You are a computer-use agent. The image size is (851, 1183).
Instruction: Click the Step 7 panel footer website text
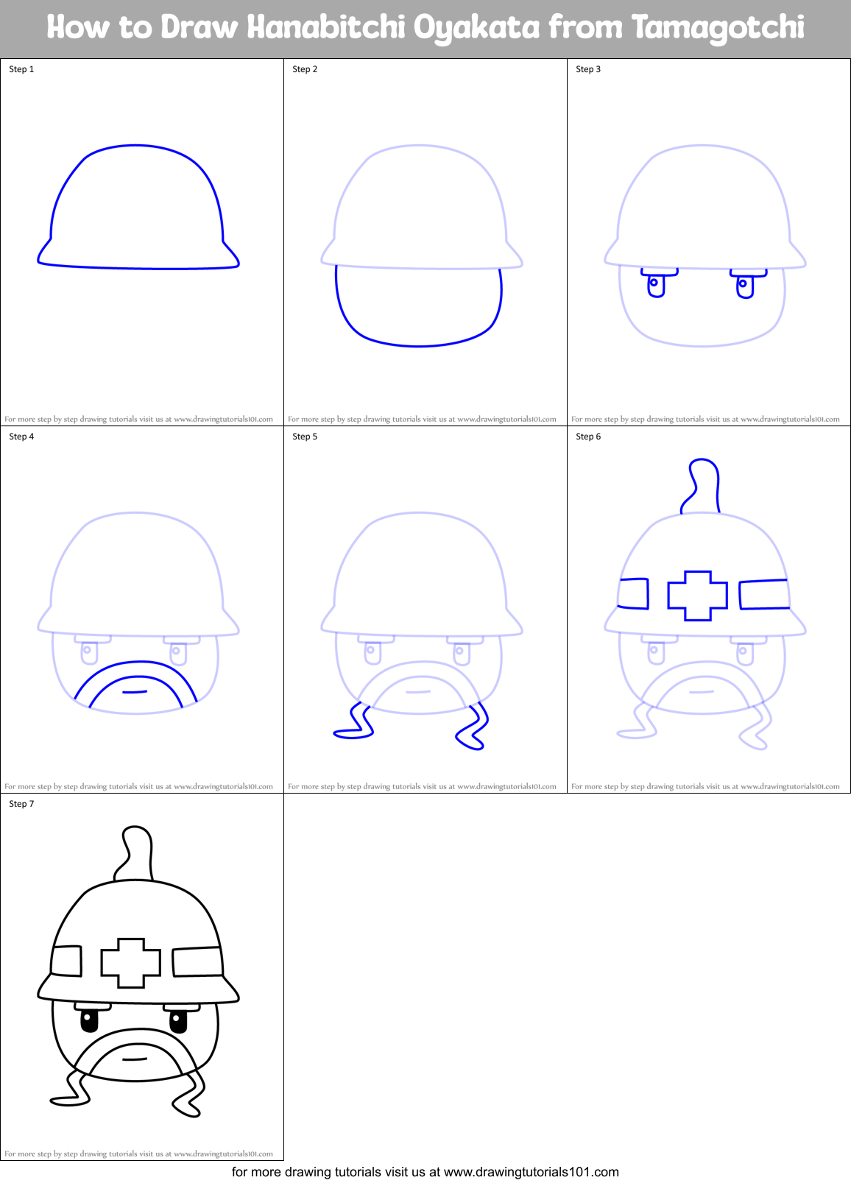[x=138, y=1154]
